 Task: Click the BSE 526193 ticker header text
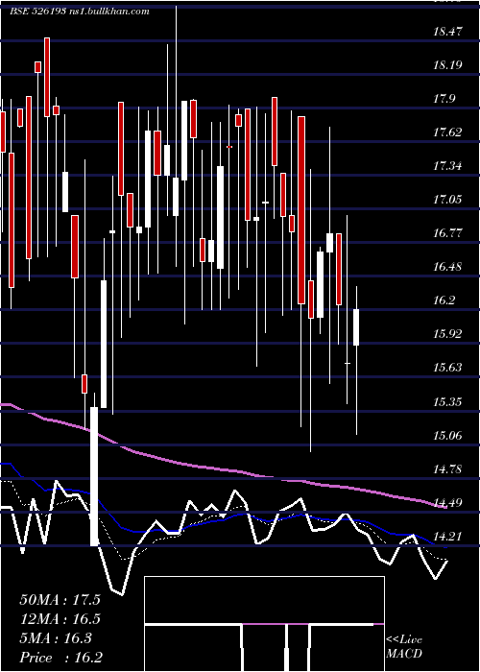(80, 12)
